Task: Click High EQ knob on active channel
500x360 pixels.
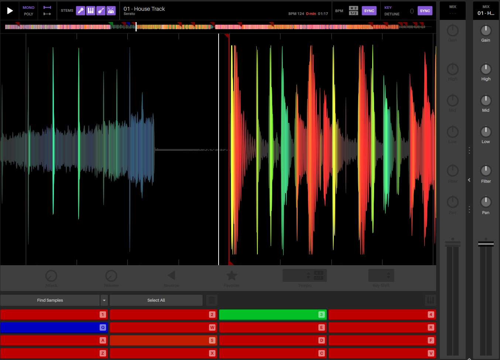Action: click(486, 69)
